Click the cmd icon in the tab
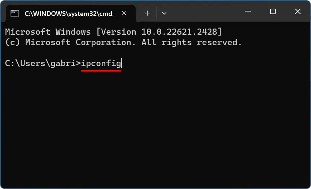The height and width of the screenshot is (189, 311). click(x=15, y=13)
